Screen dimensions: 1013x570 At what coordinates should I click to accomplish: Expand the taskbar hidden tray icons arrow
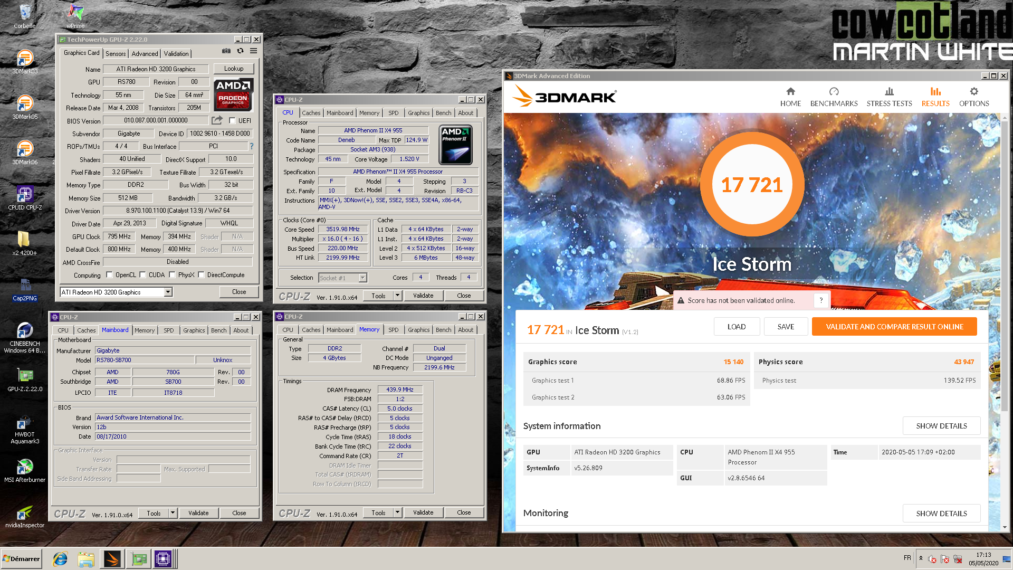tap(921, 558)
